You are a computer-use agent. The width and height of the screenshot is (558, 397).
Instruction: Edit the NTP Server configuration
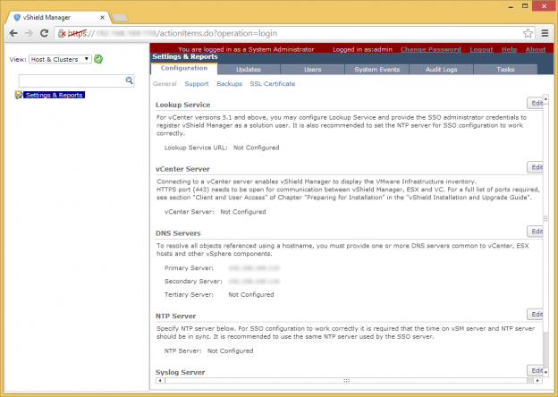(x=537, y=315)
